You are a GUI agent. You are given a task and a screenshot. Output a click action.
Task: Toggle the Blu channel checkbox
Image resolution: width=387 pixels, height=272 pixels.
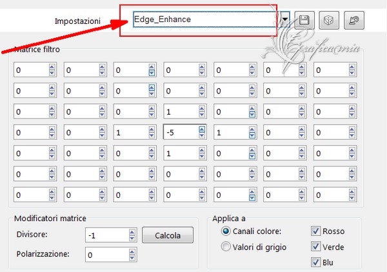click(x=315, y=262)
